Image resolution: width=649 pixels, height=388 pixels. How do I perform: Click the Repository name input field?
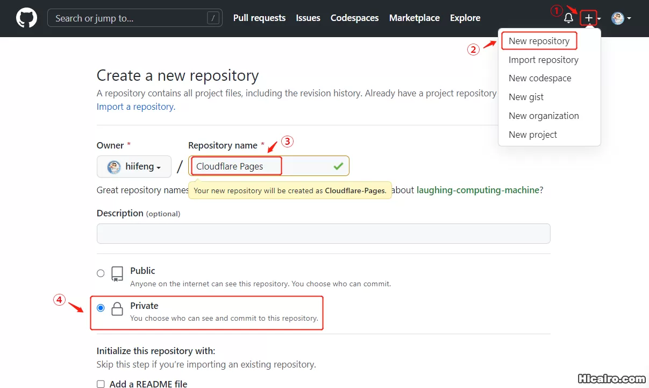(268, 166)
